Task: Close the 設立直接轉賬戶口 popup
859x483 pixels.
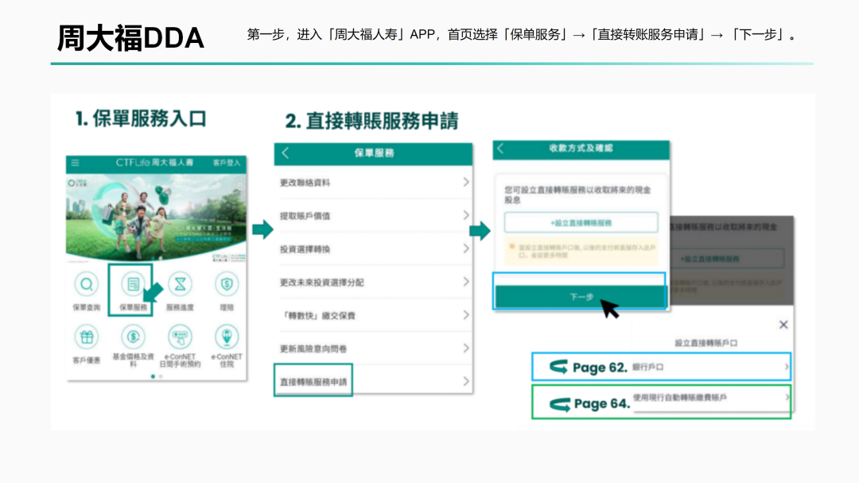Action: [783, 325]
